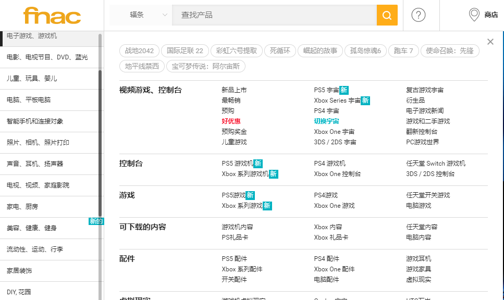Go to the fnac logo homepage

point(52,16)
